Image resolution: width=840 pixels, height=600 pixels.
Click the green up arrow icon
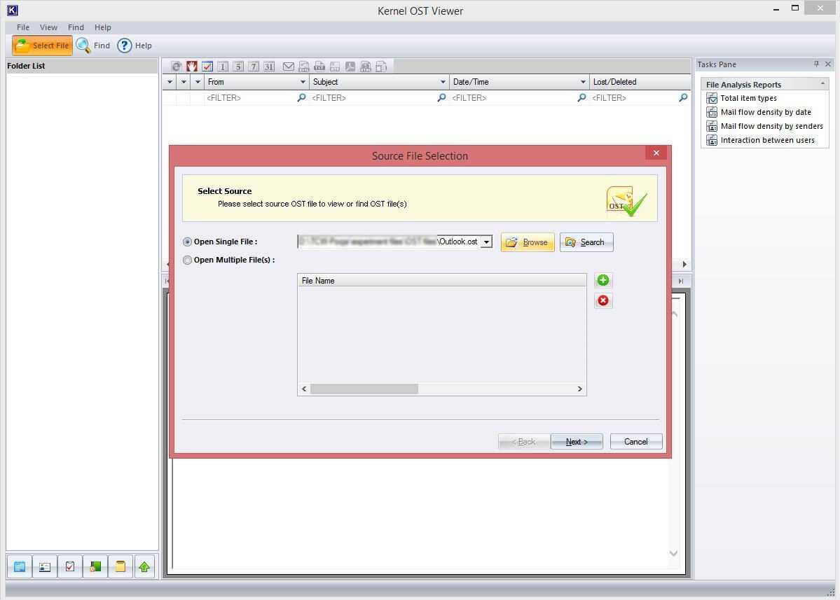tap(144, 567)
